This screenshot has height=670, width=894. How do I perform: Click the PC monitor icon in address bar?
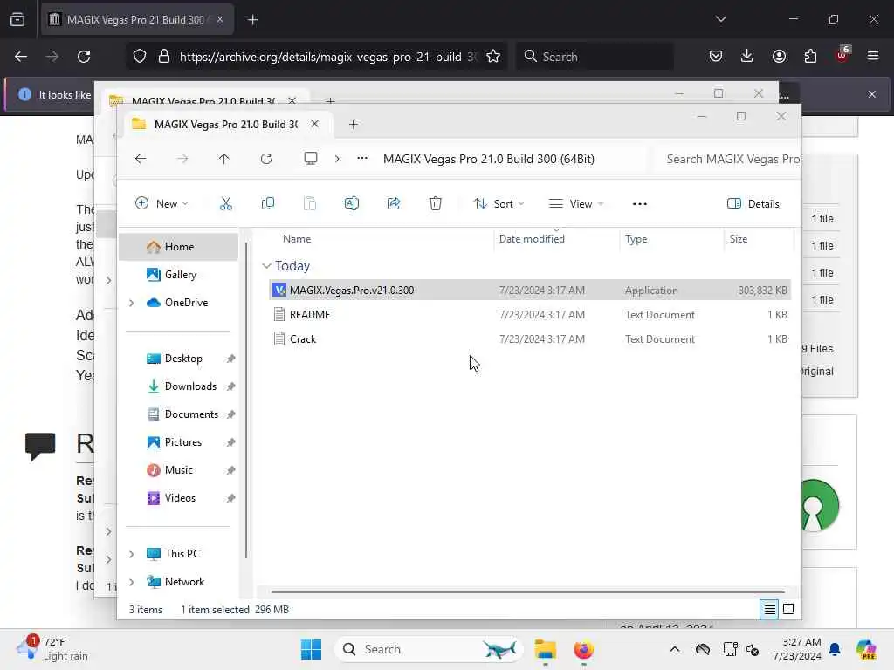311,159
